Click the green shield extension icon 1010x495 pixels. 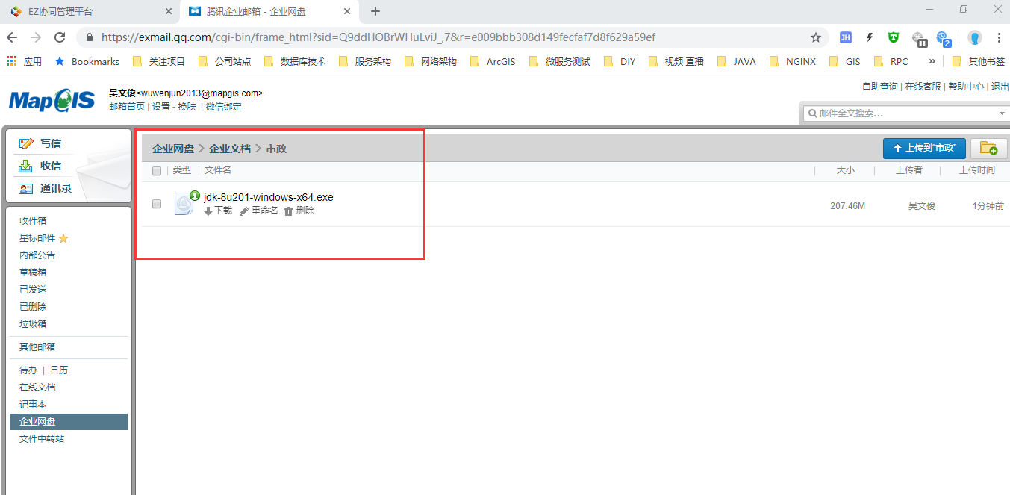click(x=894, y=37)
